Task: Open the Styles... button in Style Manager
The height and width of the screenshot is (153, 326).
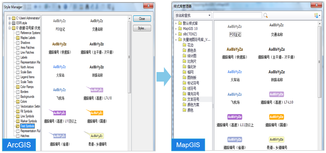Action: click(142, 28)
